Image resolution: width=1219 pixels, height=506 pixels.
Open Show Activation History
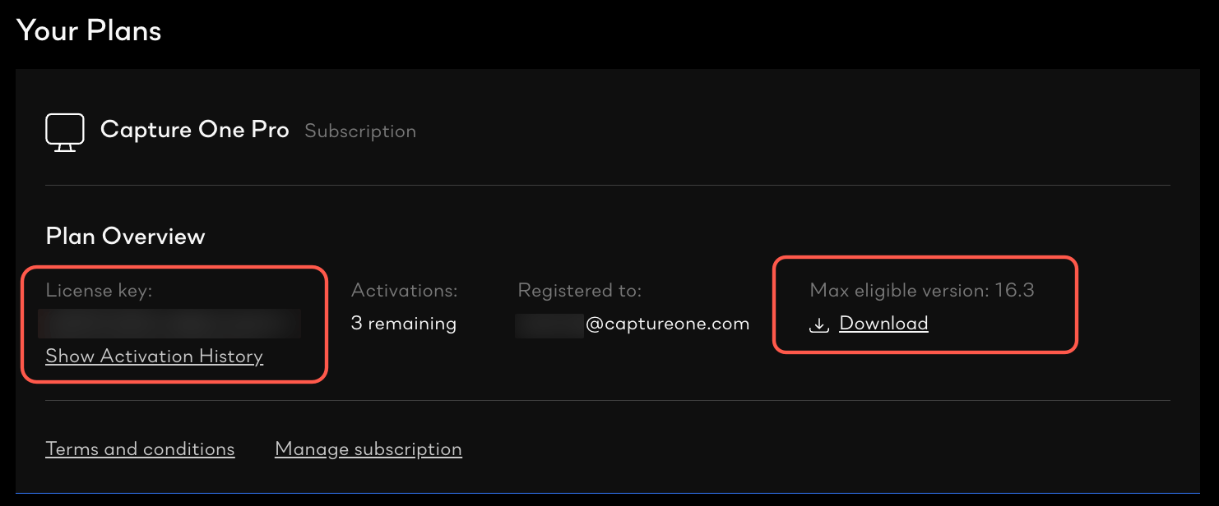[x=153, y=356]
